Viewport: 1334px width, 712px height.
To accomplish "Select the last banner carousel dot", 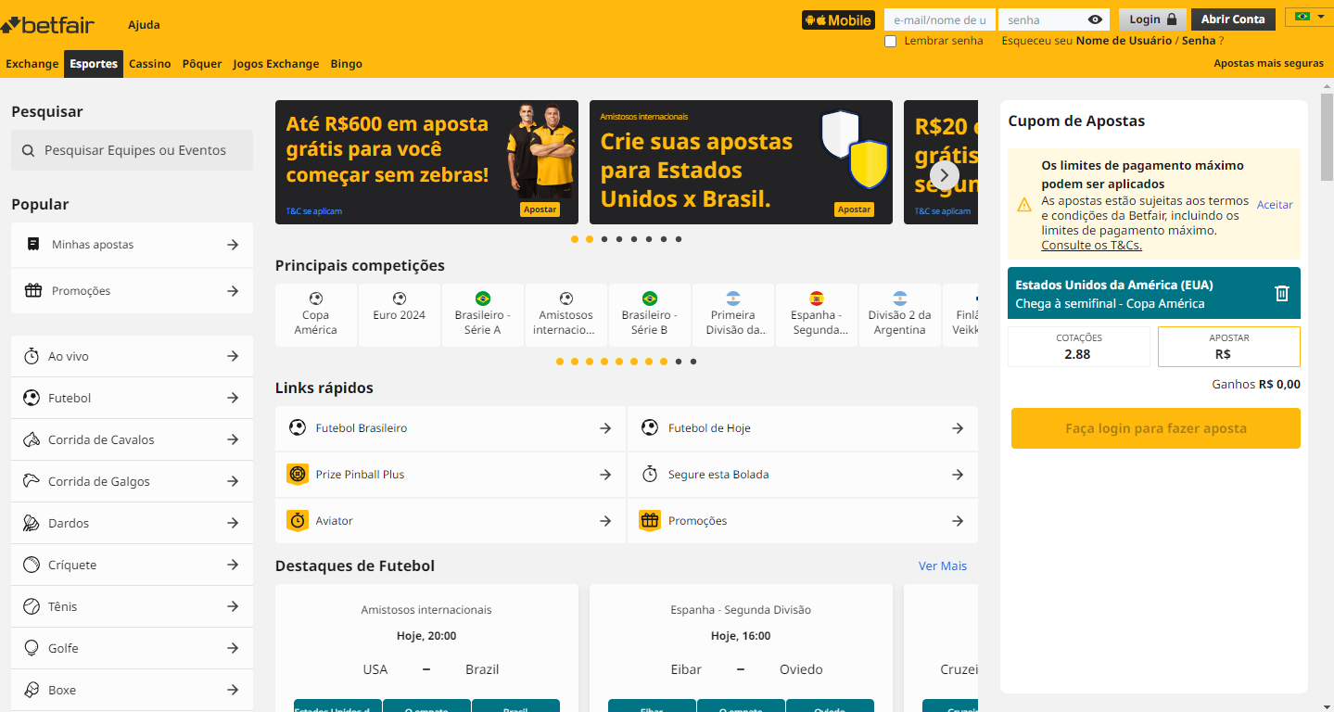I will tap(679, 239).
